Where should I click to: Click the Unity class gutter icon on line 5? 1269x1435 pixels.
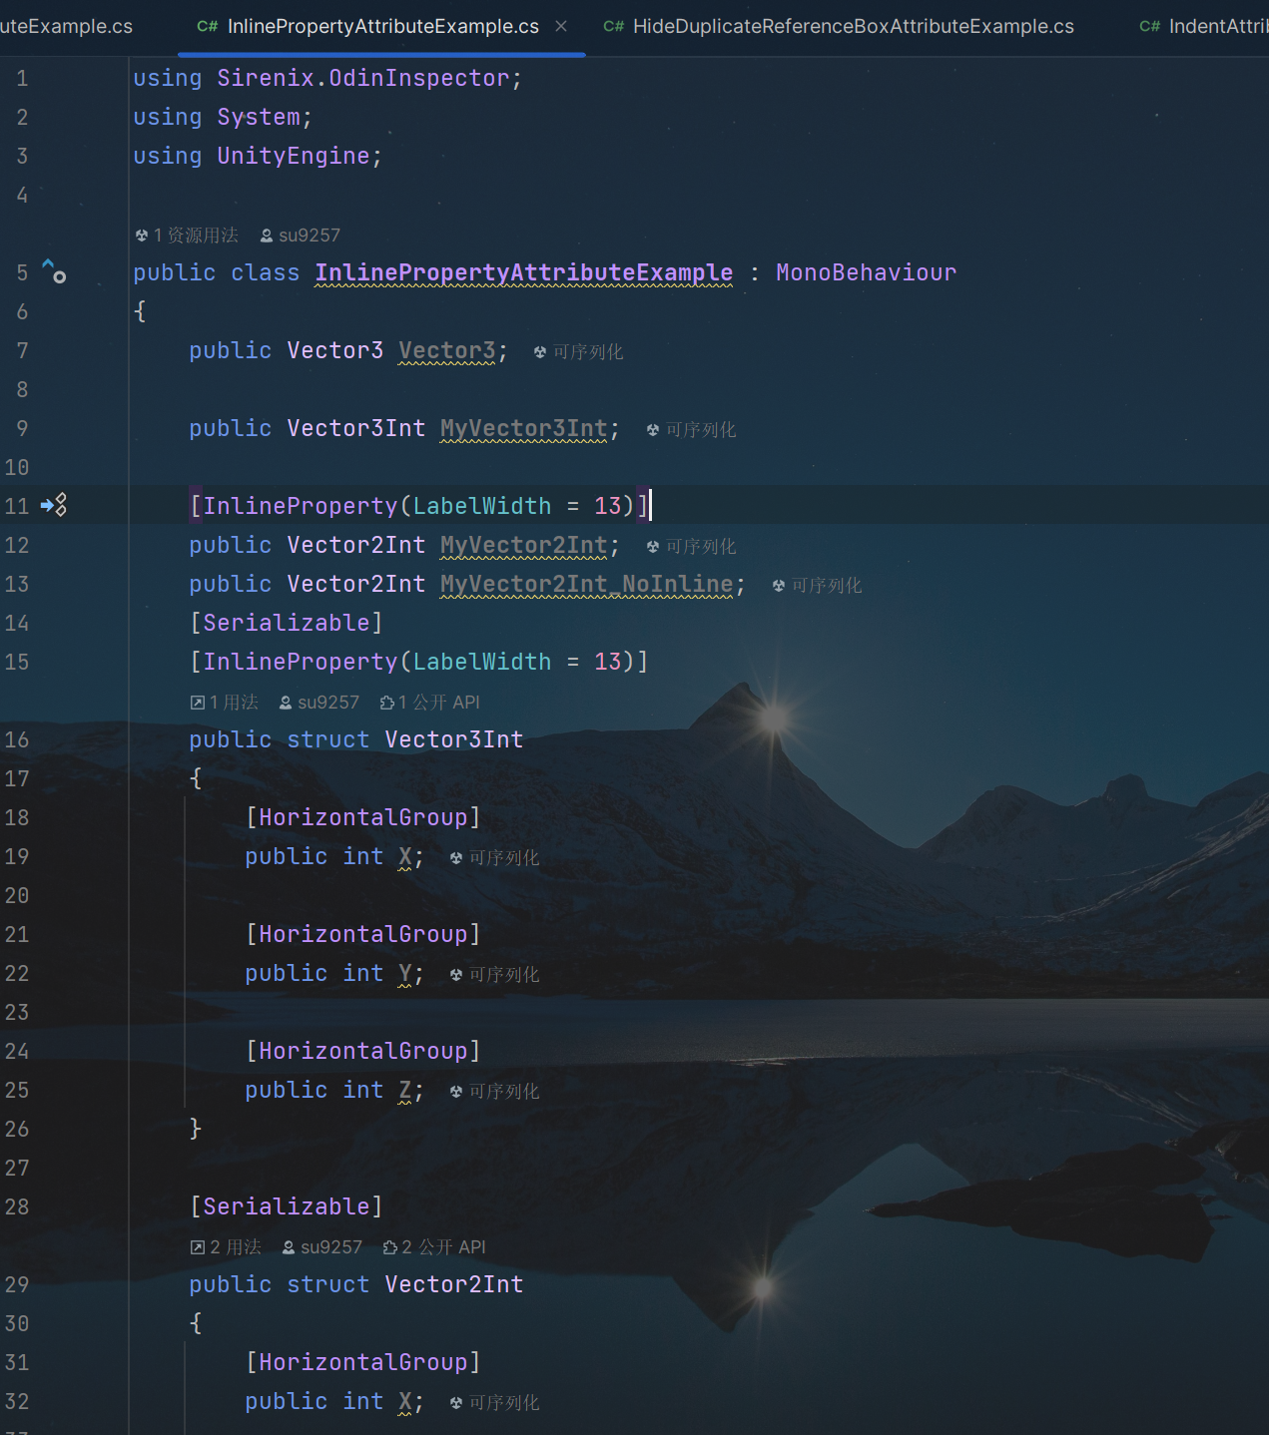tap(54, 270)
